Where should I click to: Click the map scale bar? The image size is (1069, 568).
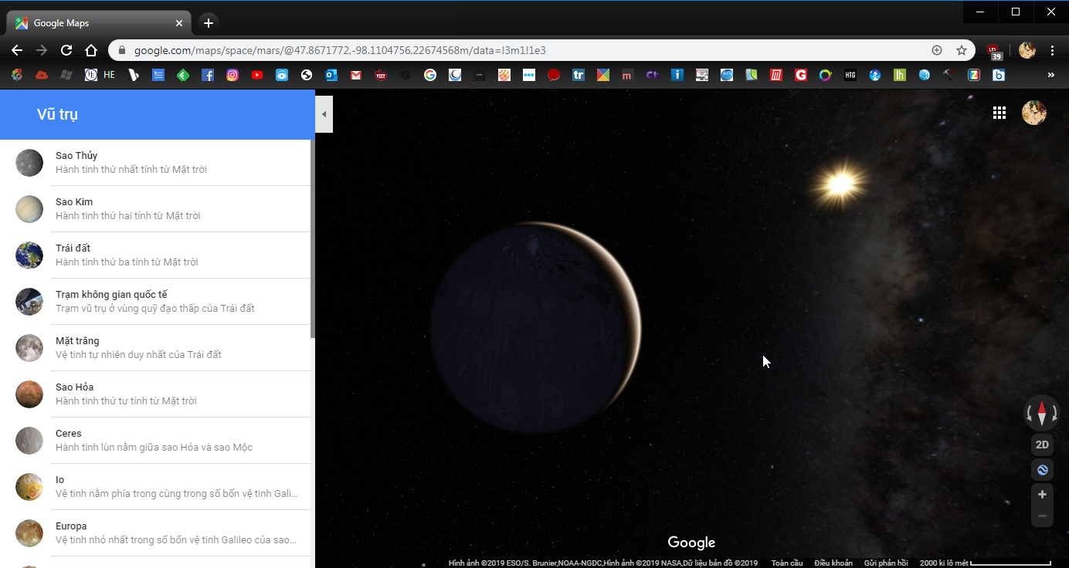[x=986, y=563]
